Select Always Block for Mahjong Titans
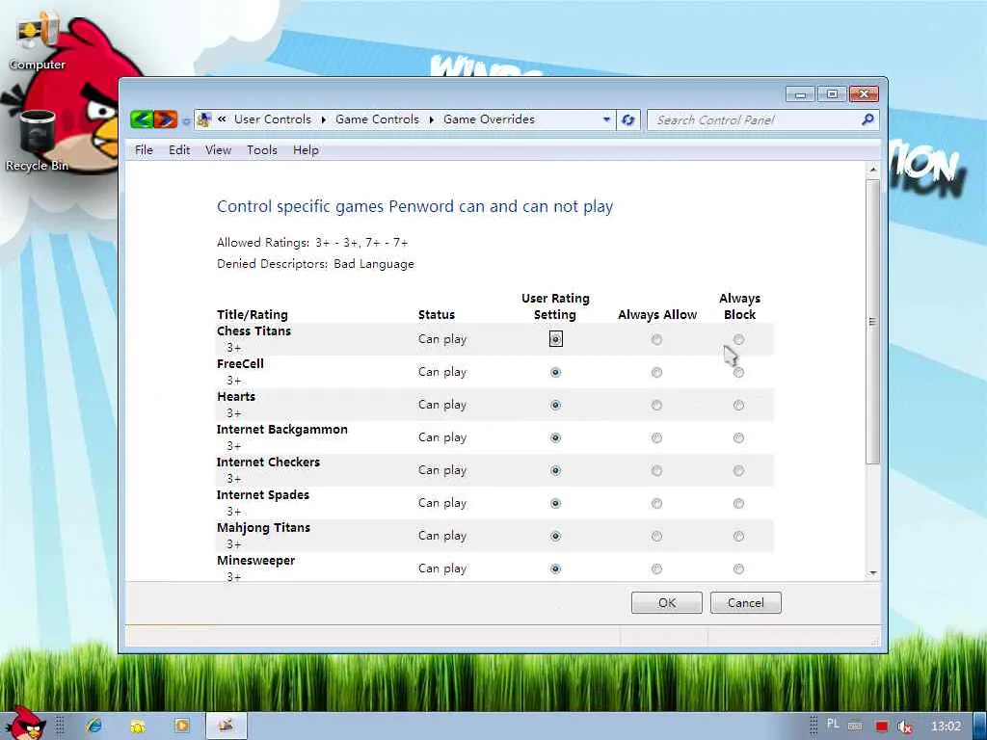The image size is (987, 740). point(738,536)
